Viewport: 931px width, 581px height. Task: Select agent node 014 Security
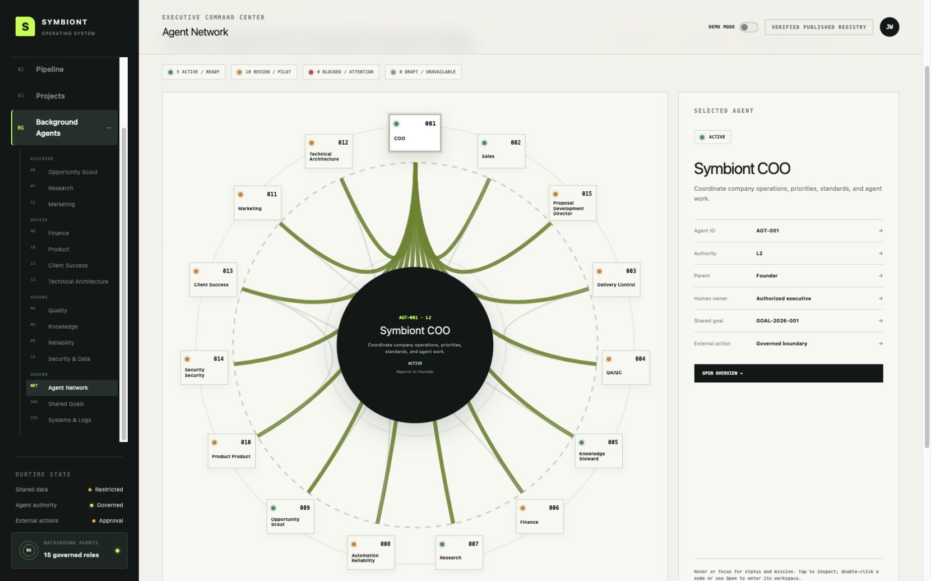click(x=204, y=367)
